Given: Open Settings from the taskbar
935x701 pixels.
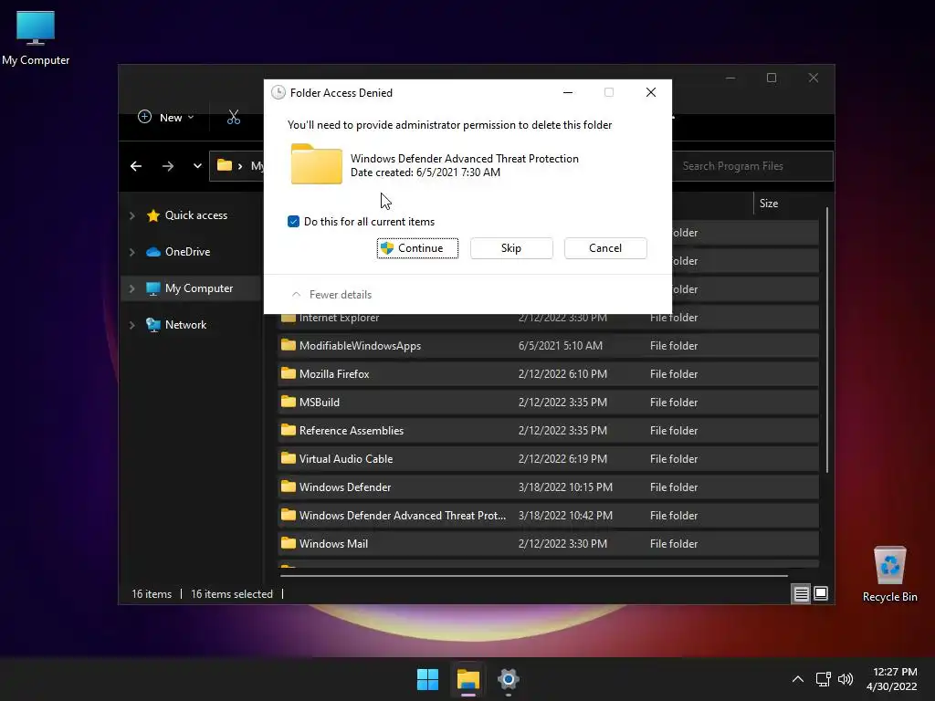Looking at the screenshot, I should coord(508,679).
